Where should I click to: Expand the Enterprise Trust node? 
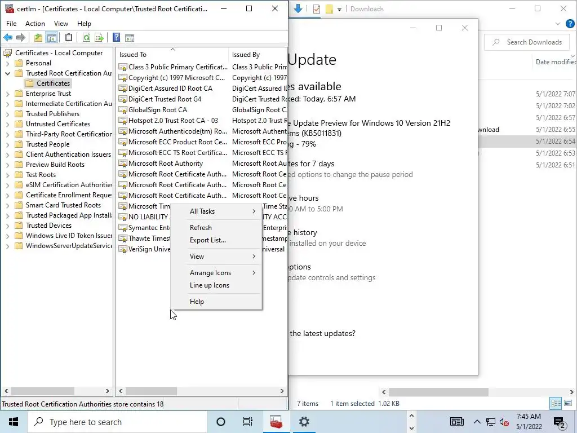click(7, 94)
